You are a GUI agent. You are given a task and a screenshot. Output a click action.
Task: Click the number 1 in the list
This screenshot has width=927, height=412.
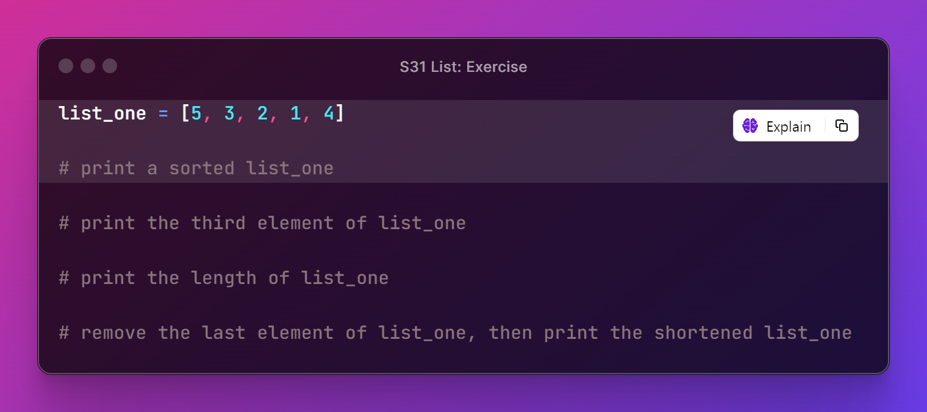point(295,113)
